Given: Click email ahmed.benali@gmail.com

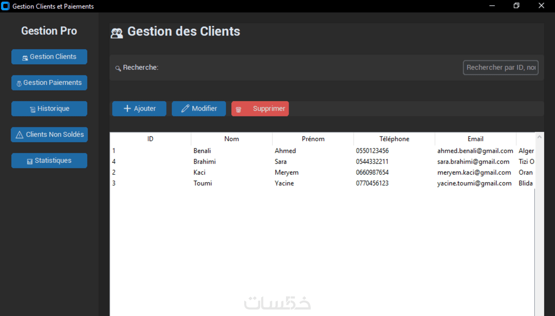Looking at the screenshot, I should click(475, 151).
